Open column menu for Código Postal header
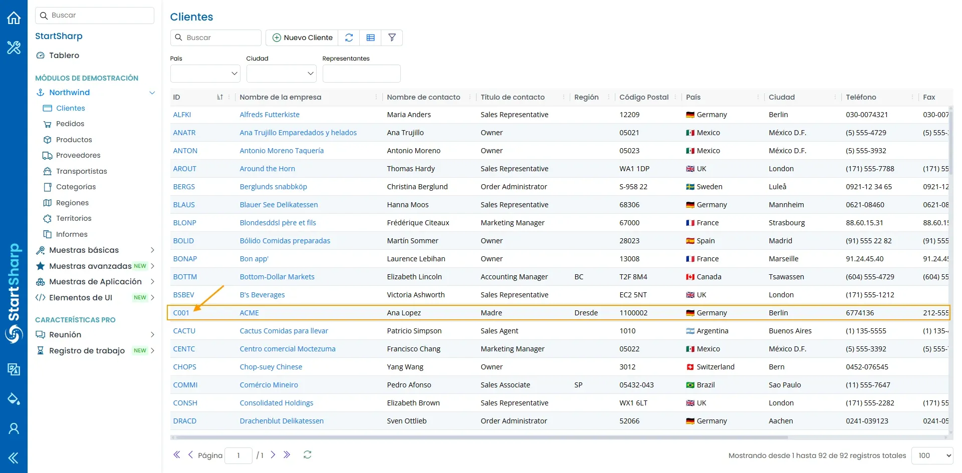This screenshot has width=962, height=473. [x=675, y=97]
